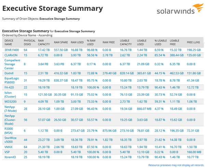Open the VMAX array link
Image resolution: width=205 pixels, height=168 pixels.
point(8,146)
